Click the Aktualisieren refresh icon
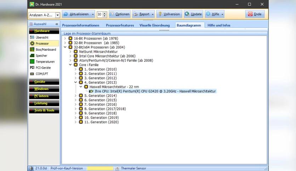 [x=66, y=14]
